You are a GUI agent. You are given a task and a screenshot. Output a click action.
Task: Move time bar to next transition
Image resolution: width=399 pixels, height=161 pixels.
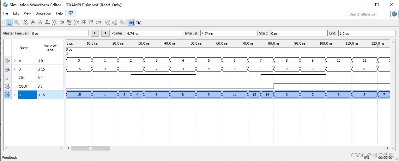click(106, 33)
